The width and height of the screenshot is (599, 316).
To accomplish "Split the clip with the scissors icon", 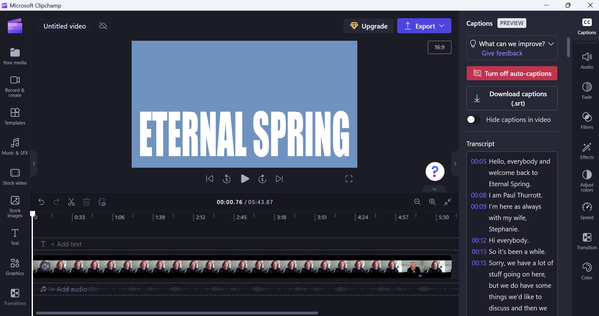I will (71, 202).
